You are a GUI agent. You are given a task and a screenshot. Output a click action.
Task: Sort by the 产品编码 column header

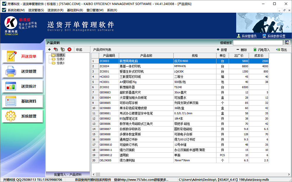(109, 56)
